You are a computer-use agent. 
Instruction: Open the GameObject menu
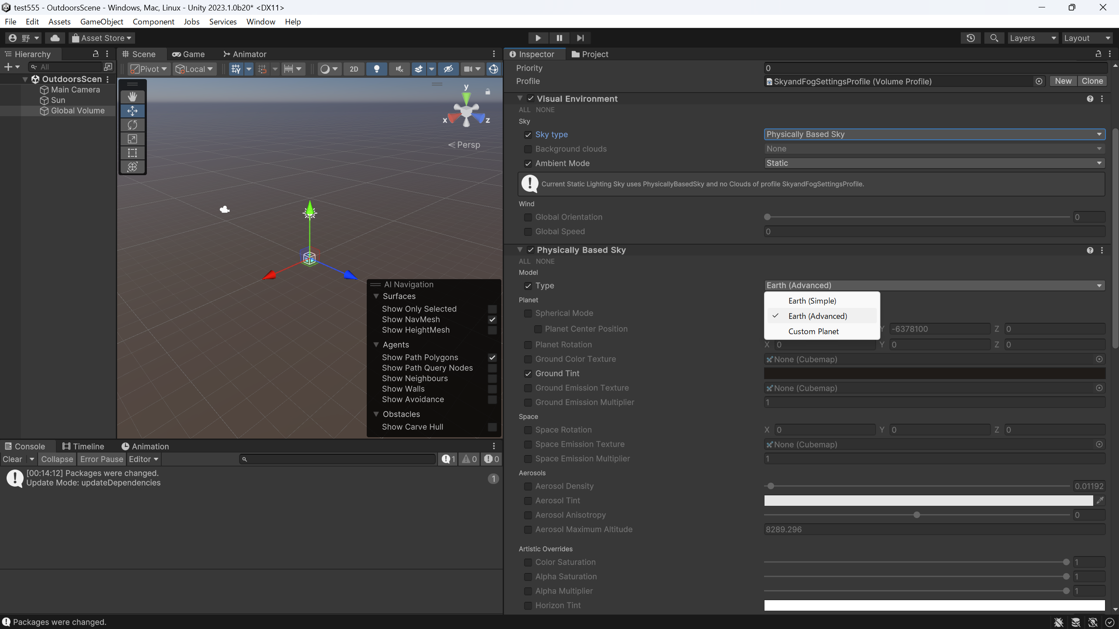pos(102,21)
